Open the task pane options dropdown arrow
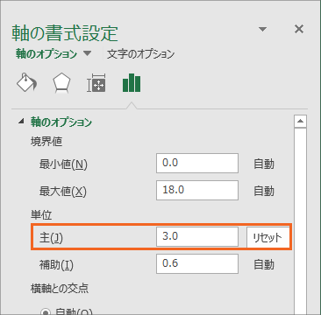The height and width of the screenshot is (315, 321). [263, 29]
